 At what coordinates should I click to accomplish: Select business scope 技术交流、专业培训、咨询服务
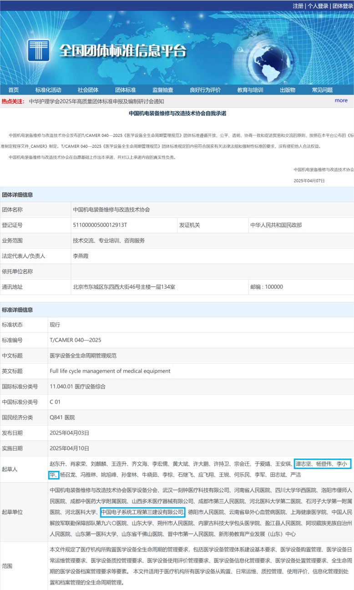coord(109,240)
